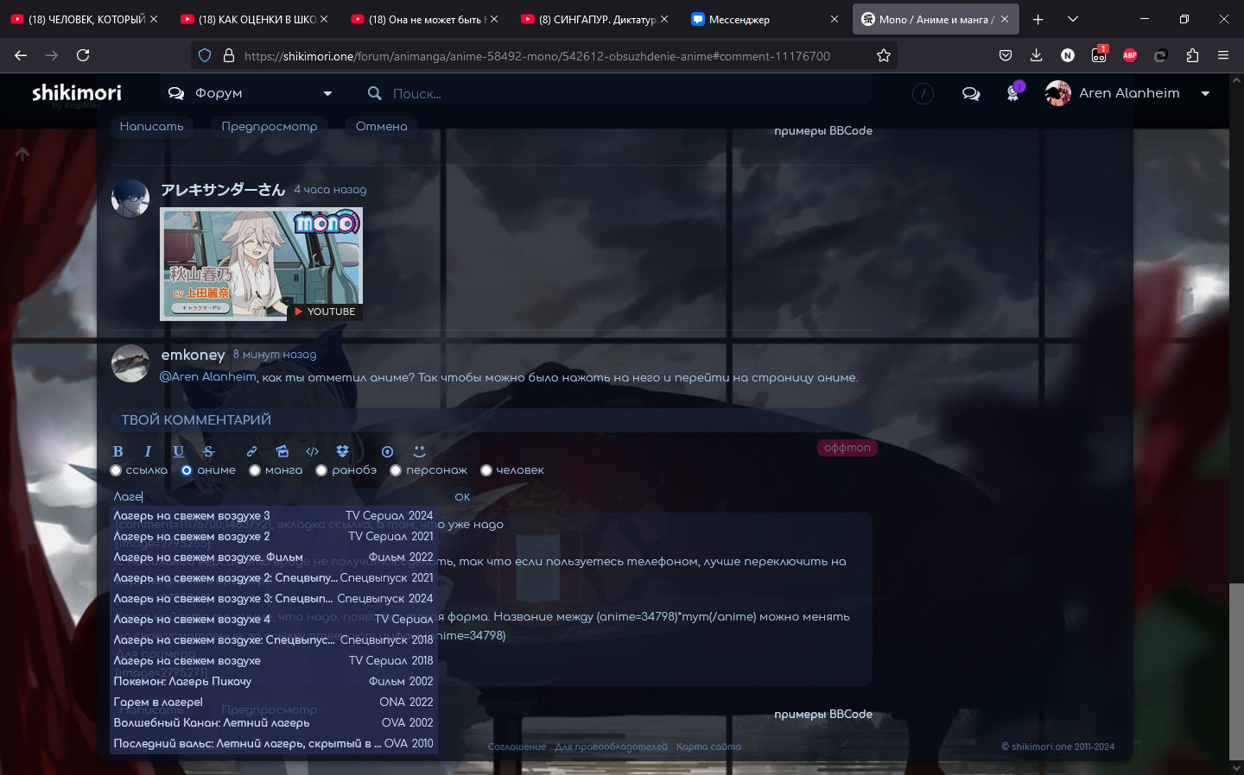1244x775 pixels.
Task: Click scroll-to-top arrow on left side
Action: (x=22, y=154)
